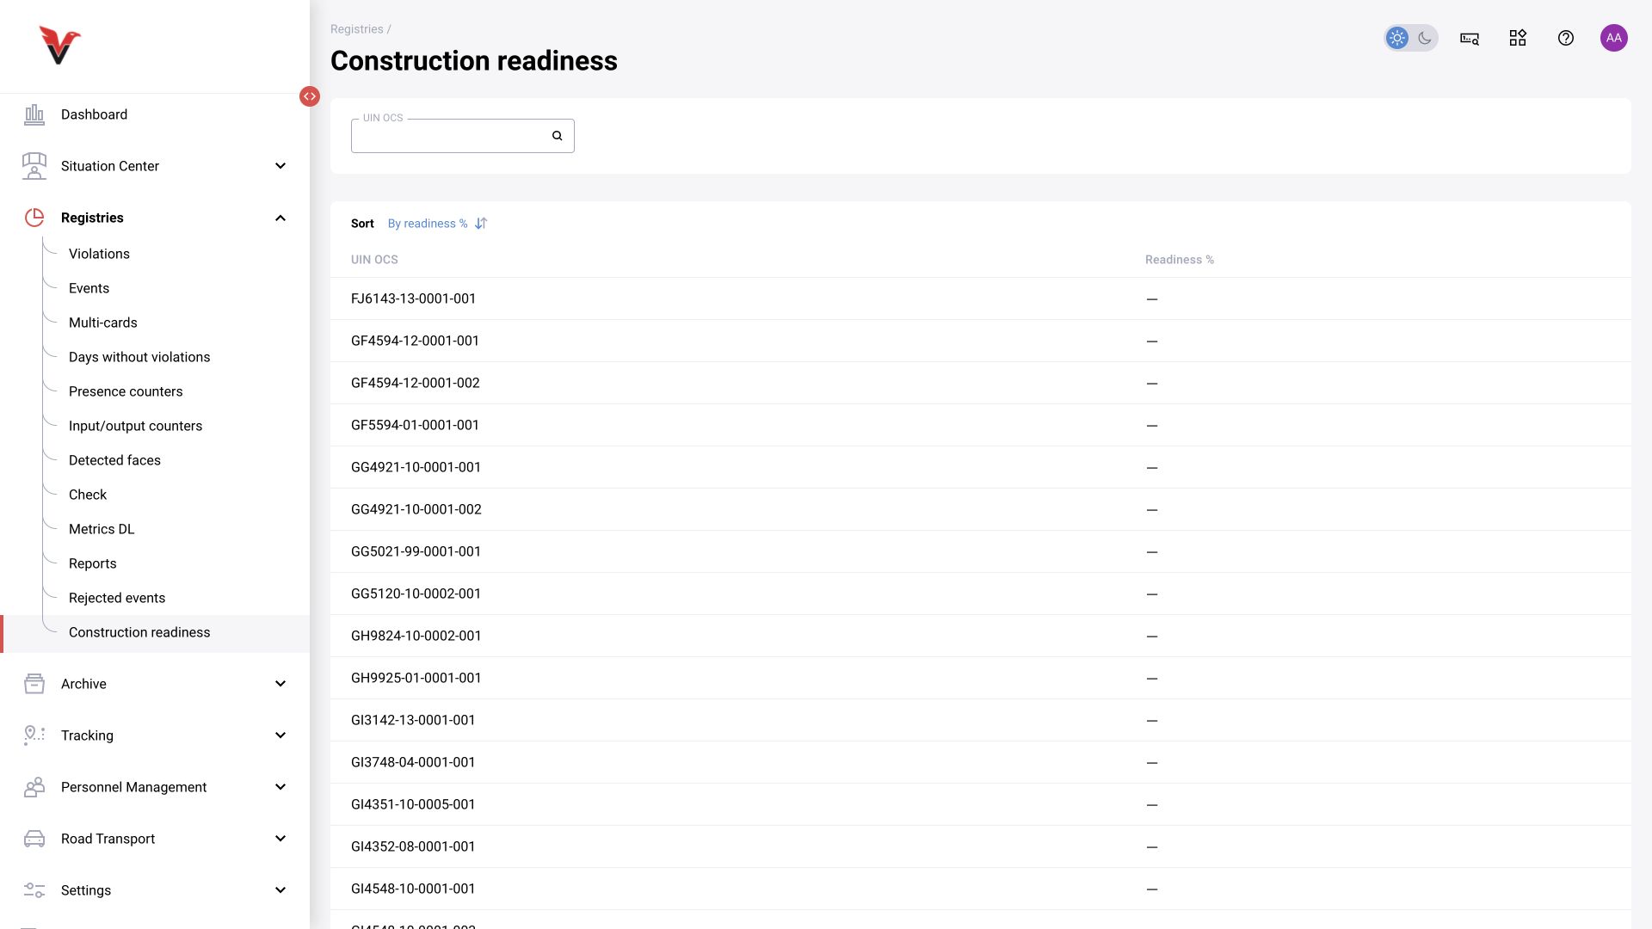Open the Reports registry
Viewport: 1652px width, 929px height.
click(92, 563)
